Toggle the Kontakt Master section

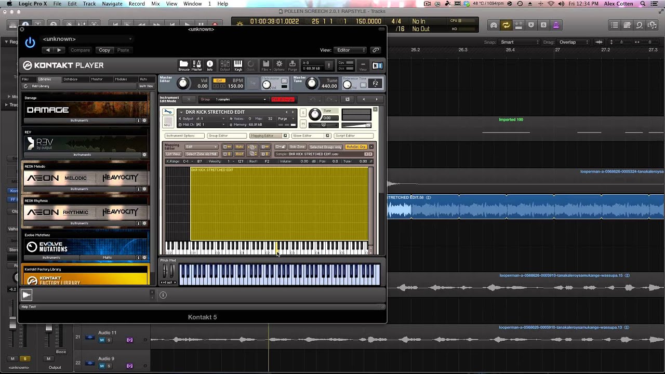(197, 65)
